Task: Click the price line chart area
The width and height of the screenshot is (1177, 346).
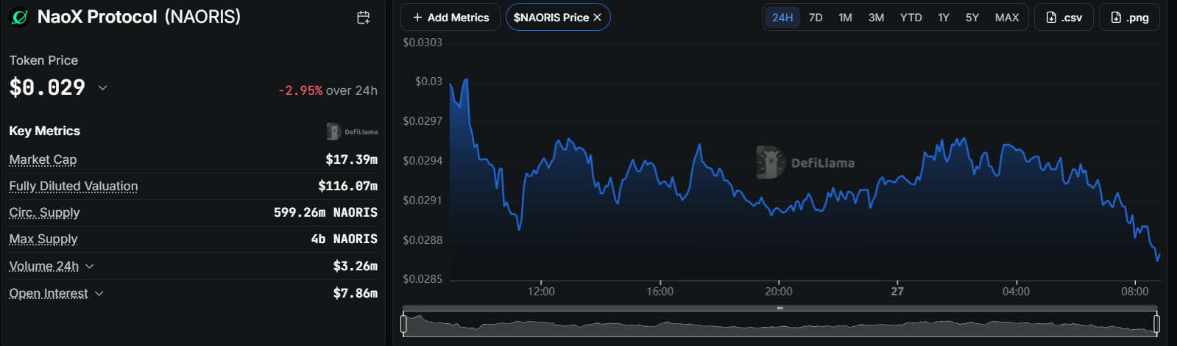Action: tap(805, 162)
